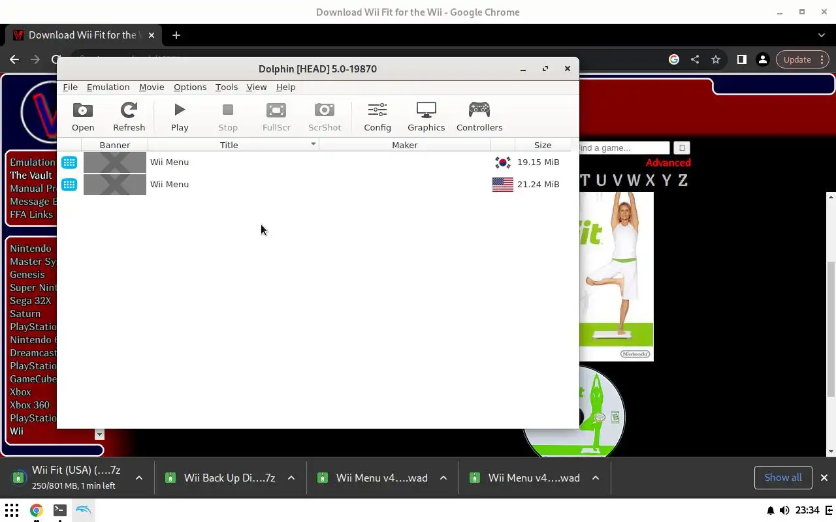Click Dolphin emulator icon in taskbar
This screenshot has height=522, width=836.
coord(83,510)
